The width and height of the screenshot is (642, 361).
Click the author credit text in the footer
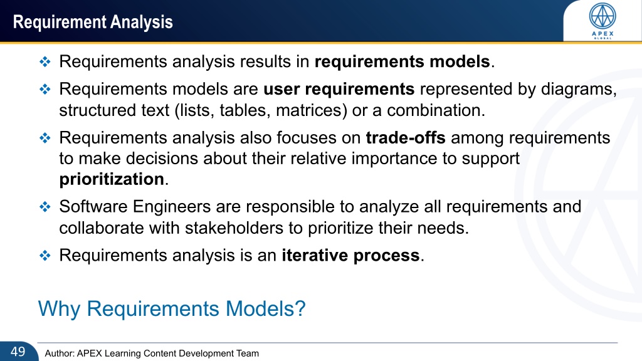[152, 353]
